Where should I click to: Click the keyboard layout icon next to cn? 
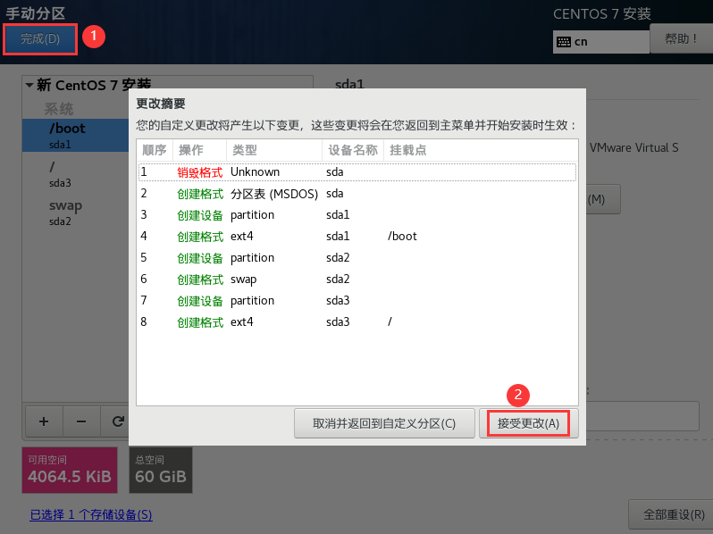pyautogui.click(x=564, y=42)
